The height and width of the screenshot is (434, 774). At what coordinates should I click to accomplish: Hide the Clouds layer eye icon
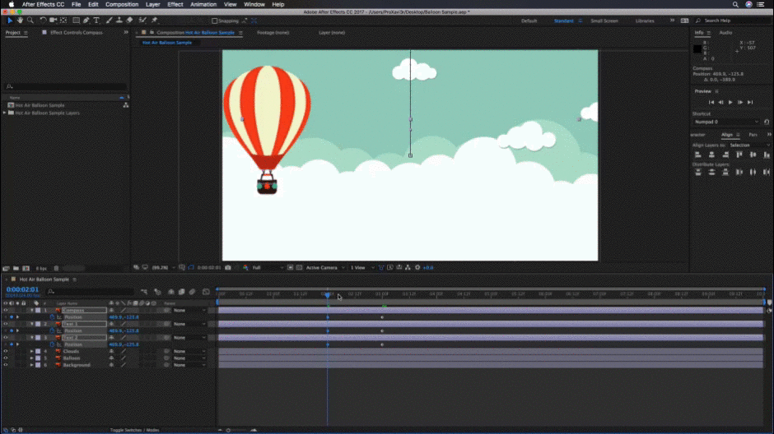tap(6, 351)
